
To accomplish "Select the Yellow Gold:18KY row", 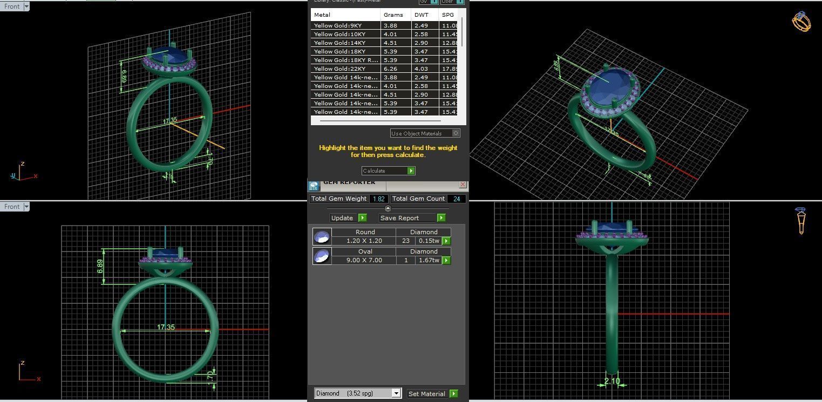I will (384, 51).
